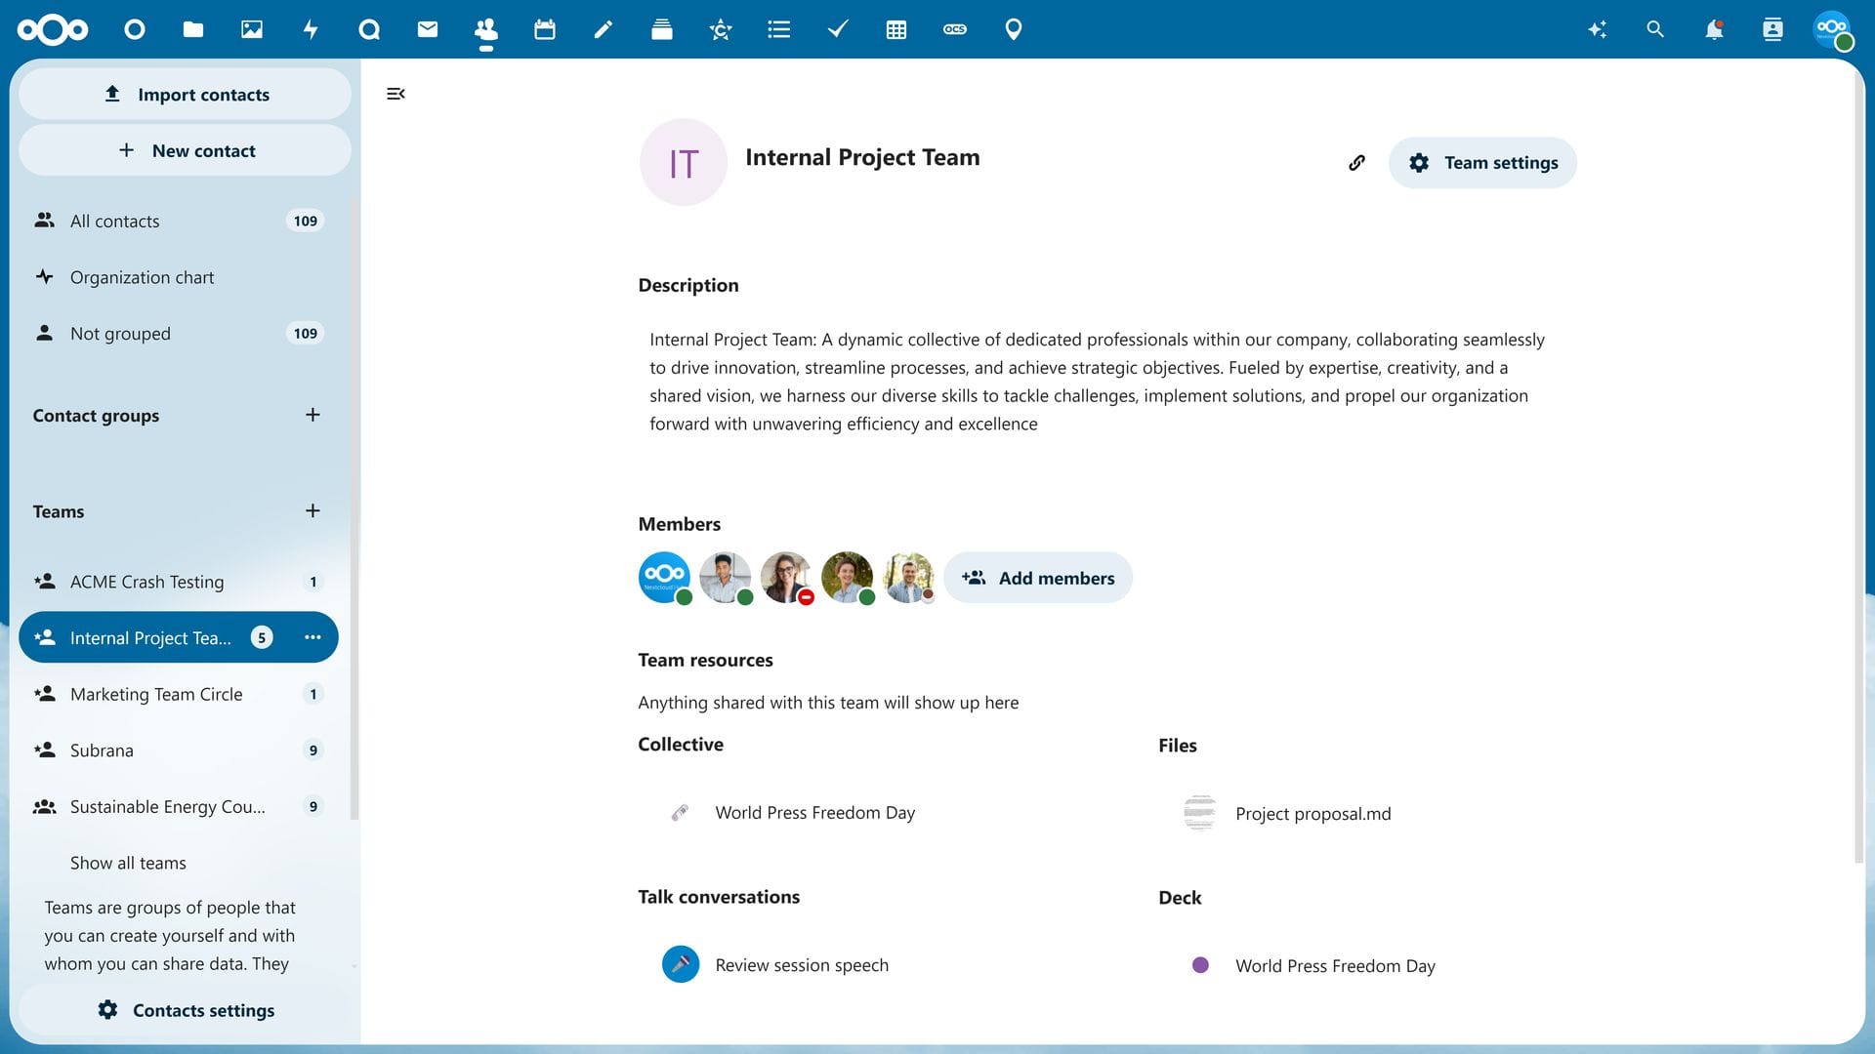This screenshot has width=1875, height=1054.
Task: Select the Organization chart view
Action: [x=142, y=276]
